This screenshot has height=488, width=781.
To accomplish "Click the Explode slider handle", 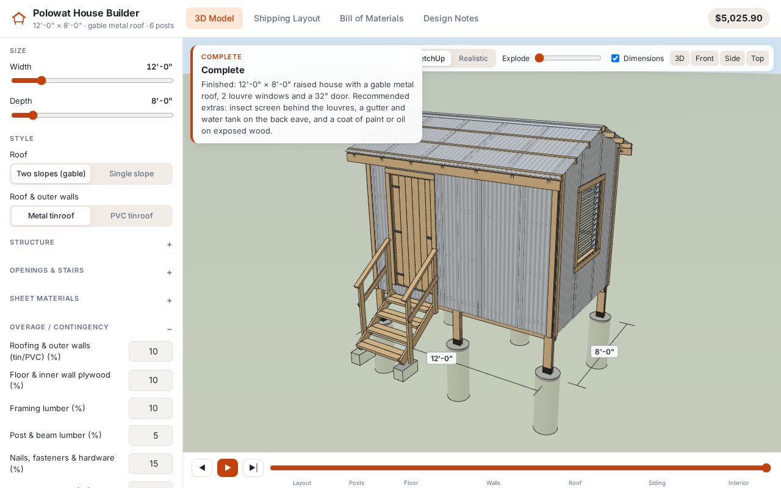I will (x=539, y=58).
